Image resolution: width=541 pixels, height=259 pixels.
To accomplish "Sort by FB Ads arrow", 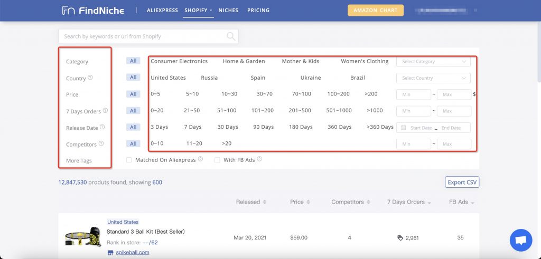I will pos(472,203).
